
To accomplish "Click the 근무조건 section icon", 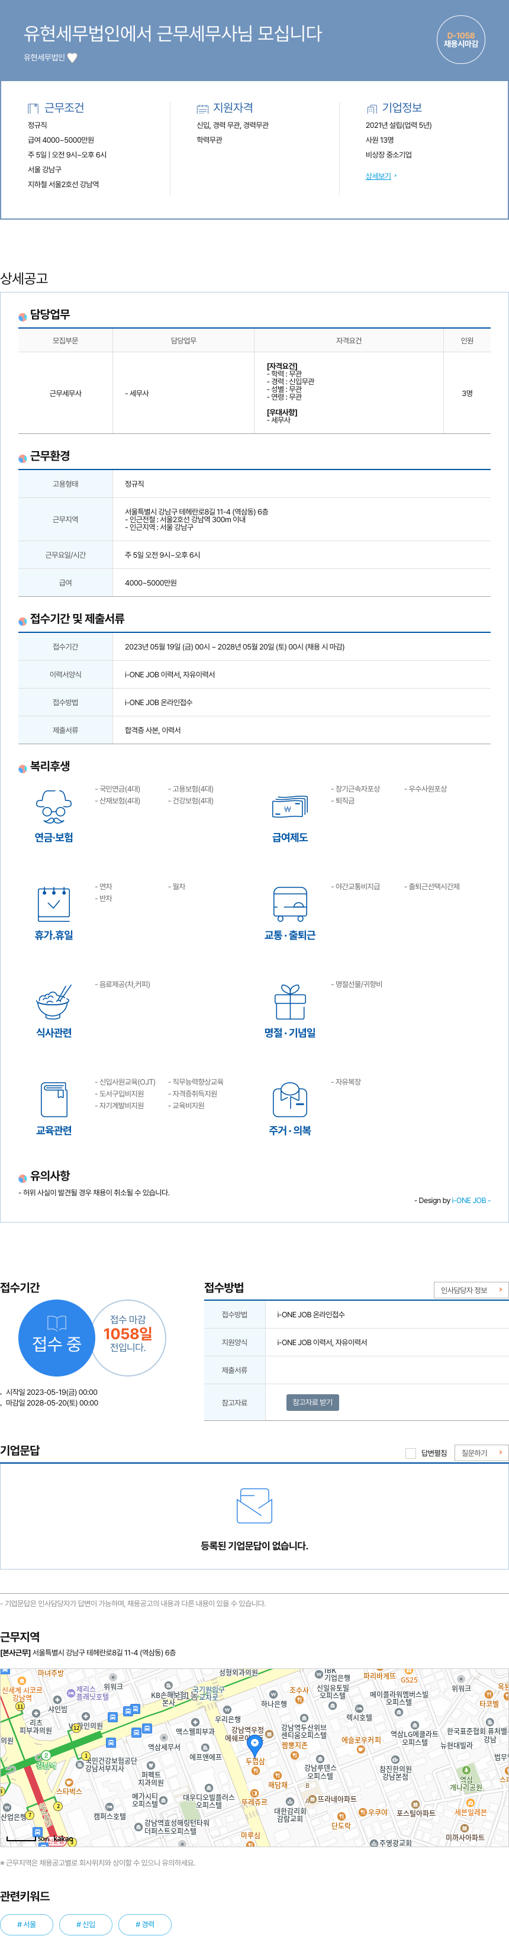I will click(x=33, y=109).
